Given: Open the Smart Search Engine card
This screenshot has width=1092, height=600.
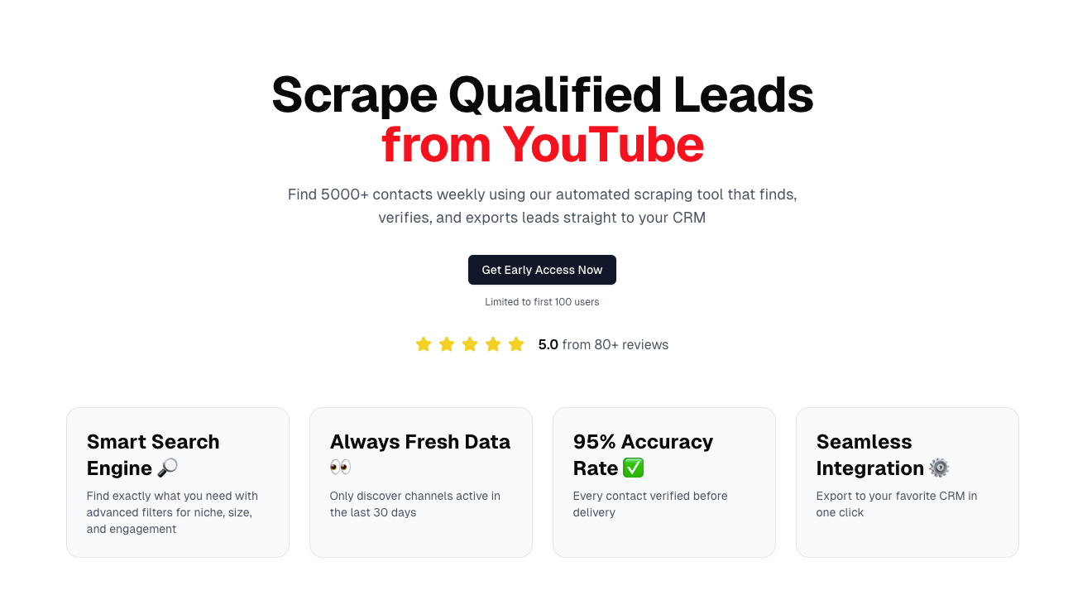Looking at the screenshot, I should pyautogui.click(x=177, y=482).
